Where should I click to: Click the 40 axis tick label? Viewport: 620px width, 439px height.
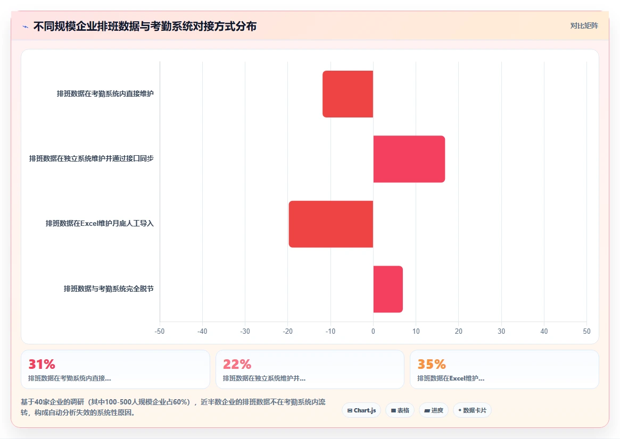pyautogui.click(x=544, y=331)
